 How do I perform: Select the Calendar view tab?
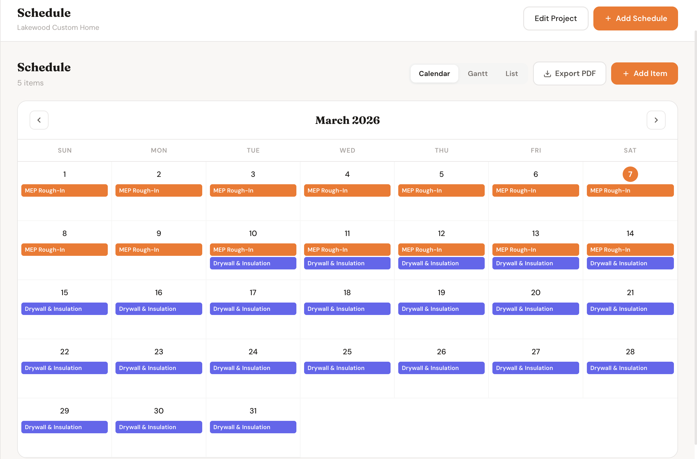point(434,73)
